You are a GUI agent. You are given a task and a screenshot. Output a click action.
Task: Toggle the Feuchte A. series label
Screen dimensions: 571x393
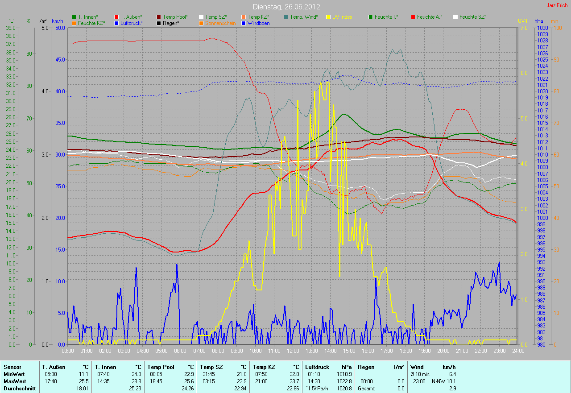point(430,17)
